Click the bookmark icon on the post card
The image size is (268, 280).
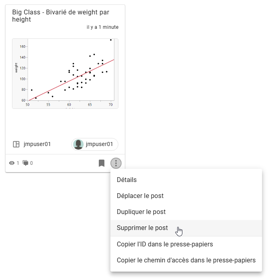coord(102,163)
